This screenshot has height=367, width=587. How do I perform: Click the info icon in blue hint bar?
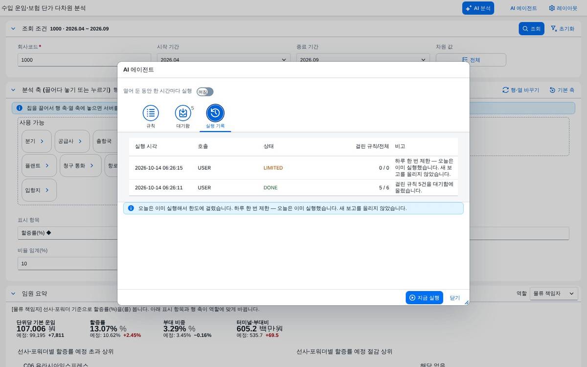point(20,108)
